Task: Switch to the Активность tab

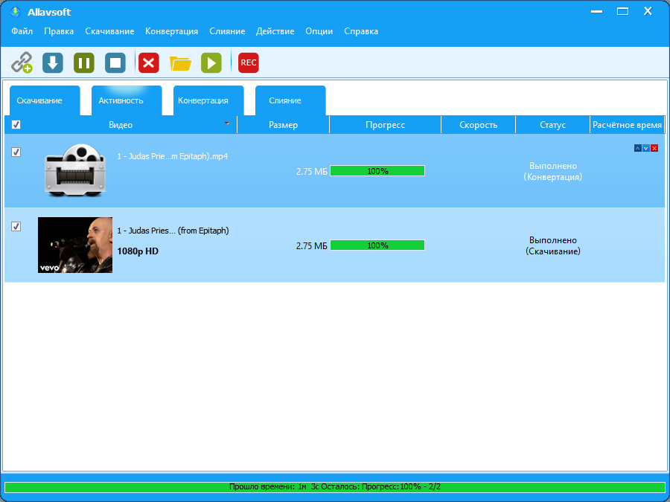Action: coord(127,100)
